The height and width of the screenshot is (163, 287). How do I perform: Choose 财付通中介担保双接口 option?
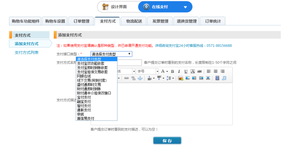(x=97, y=93)
